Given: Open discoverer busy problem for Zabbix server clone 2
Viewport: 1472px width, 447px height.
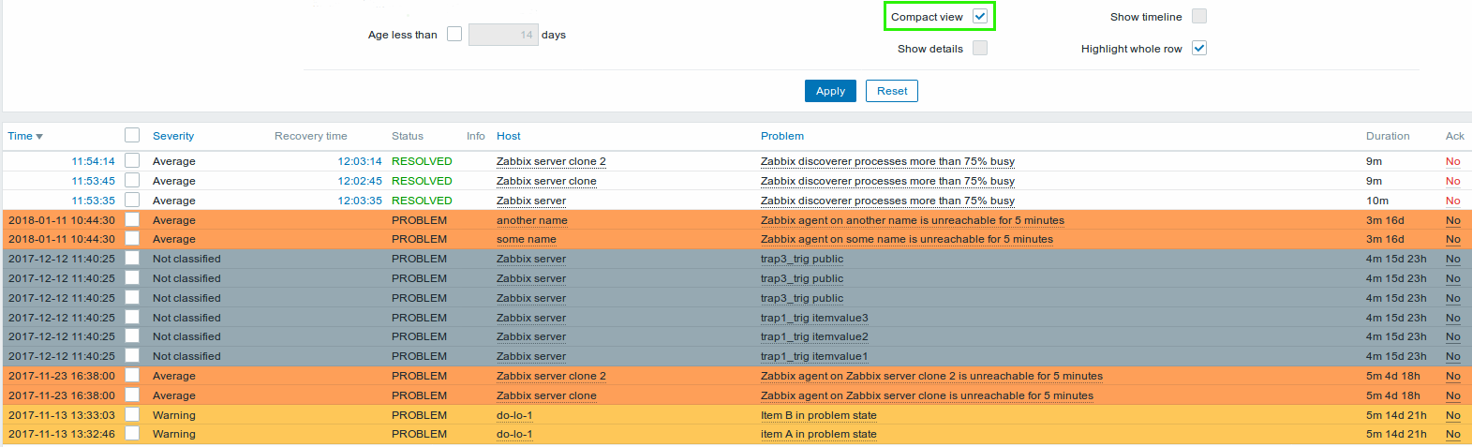Looking at the screenshot, I should (x=887, y=161).
